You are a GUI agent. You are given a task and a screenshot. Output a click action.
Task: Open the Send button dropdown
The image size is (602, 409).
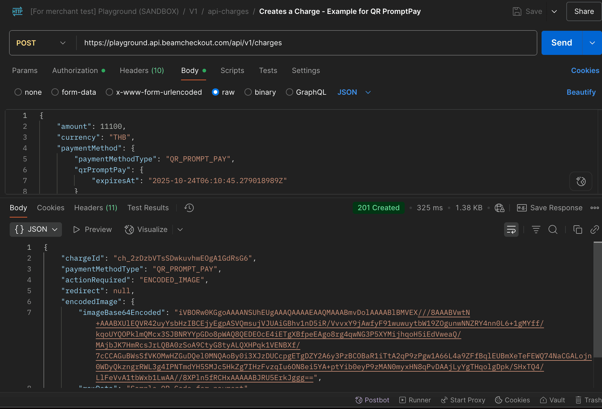tap(592, 43)
